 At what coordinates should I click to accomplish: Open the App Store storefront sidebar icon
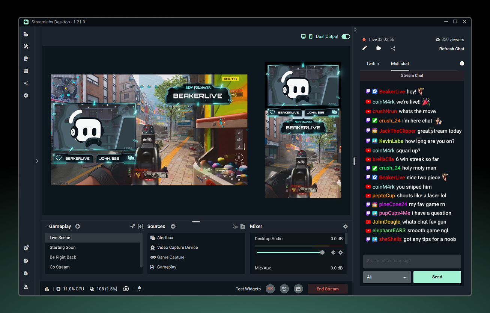click(x=26, y=59)
